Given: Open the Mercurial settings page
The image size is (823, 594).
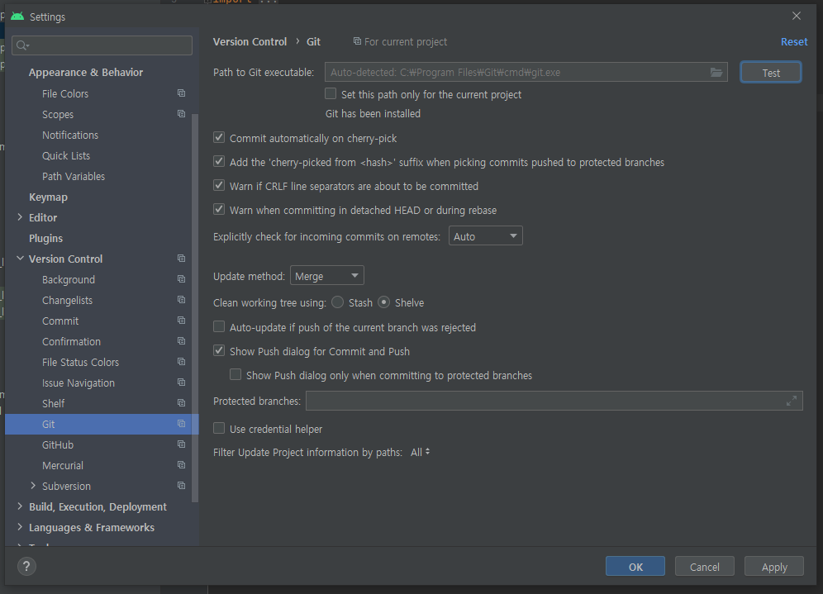Looking at the screenshot, I should (x=63, y=465).
